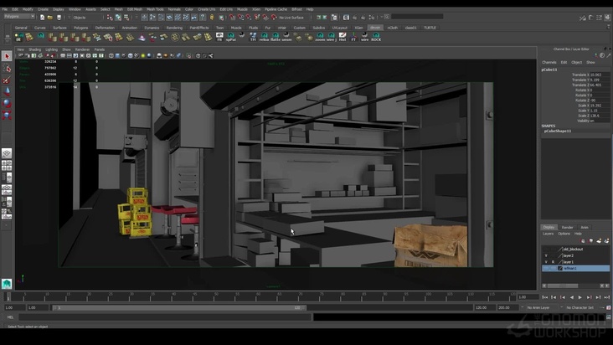Click the MEL command line input

(x=165, y=317)
